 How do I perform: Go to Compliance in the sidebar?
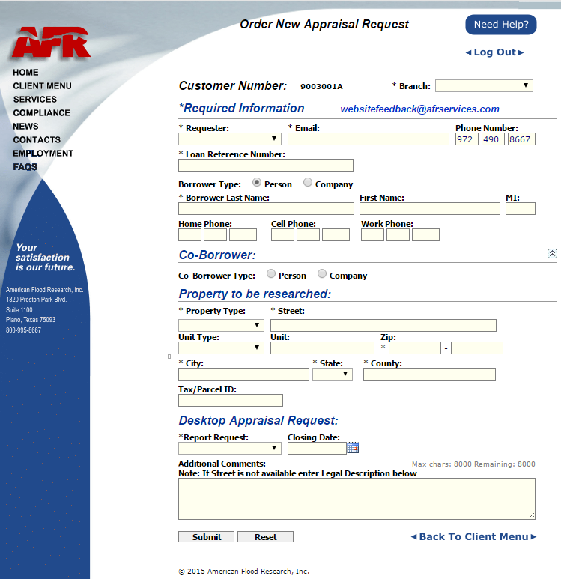[x=41, y=113]
